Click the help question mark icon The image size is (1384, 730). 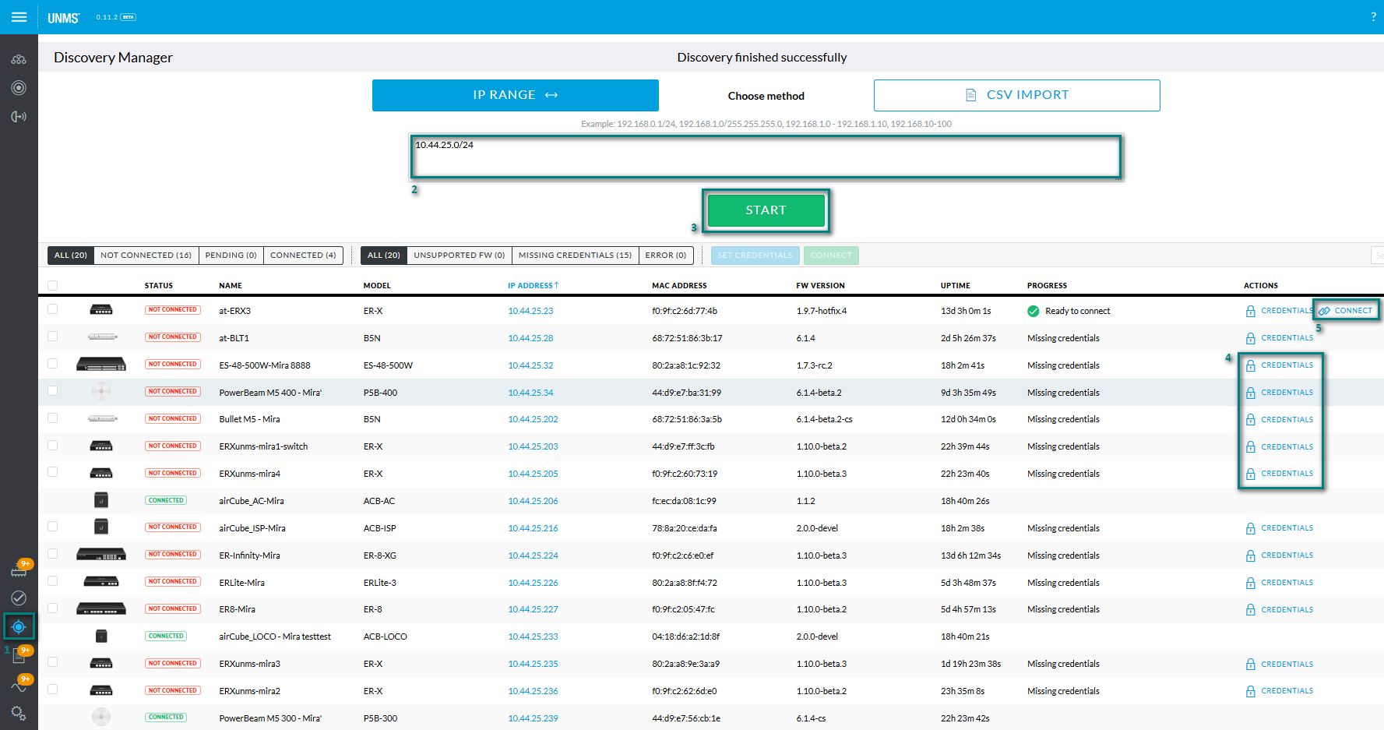coord(1373,17)
